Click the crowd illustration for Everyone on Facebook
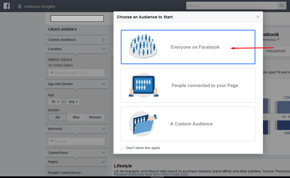The image size is (290, 178). point(143,46)
